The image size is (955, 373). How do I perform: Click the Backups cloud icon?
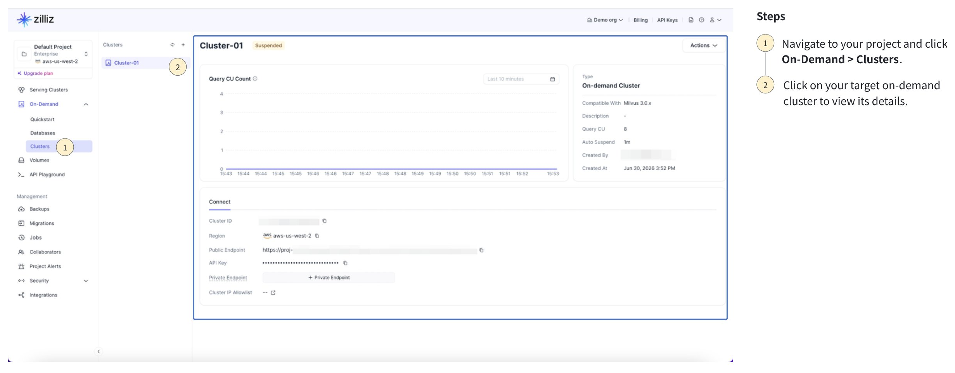[x=21, y=209]
